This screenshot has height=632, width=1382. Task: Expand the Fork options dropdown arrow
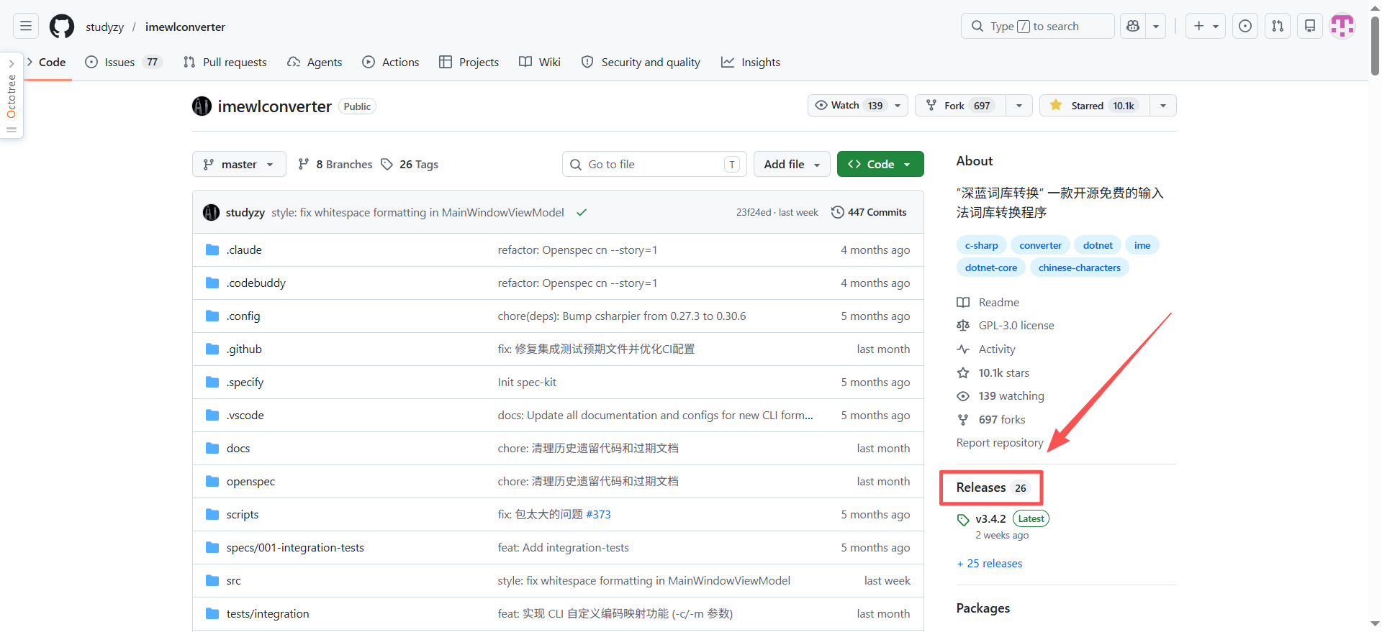coord(1019,106)
